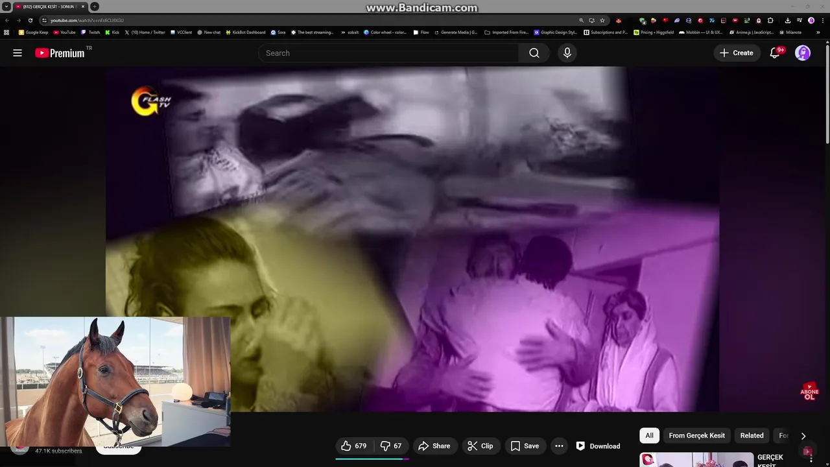Viewport: 830px width, 467px height.
Task: Open Home / Twitter bookmark
Action: (145, 32)
